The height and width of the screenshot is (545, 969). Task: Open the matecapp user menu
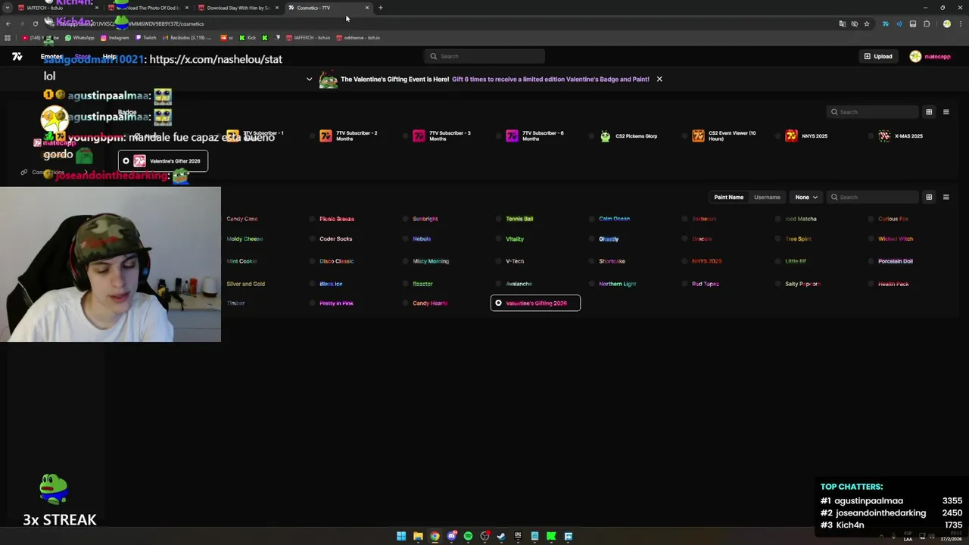coord(930,56)
